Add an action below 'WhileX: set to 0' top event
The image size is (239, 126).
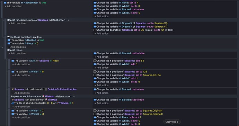pos(101,17)
